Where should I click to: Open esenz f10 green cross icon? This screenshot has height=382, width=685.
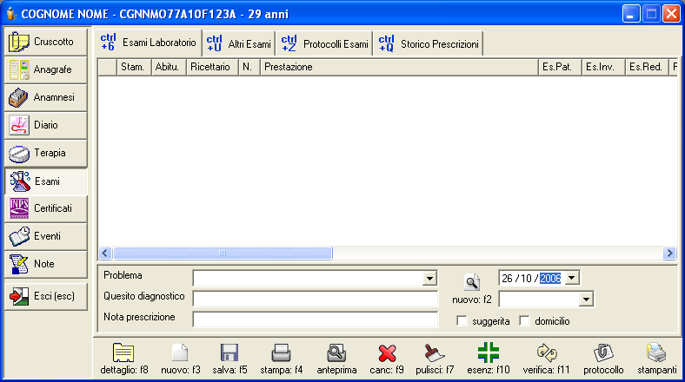pos(488,352)
